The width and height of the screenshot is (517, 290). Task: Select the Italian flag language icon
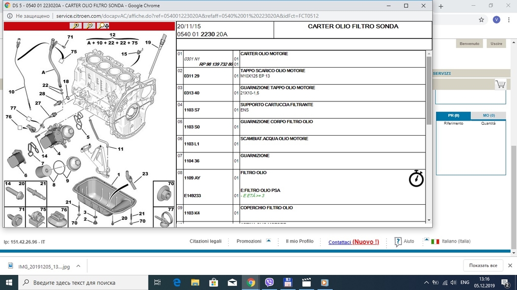click(435, 242)
